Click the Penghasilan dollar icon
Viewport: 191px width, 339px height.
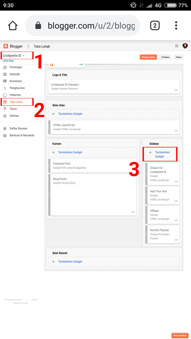[5, 88]
